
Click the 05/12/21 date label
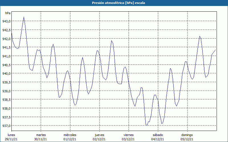187,139
